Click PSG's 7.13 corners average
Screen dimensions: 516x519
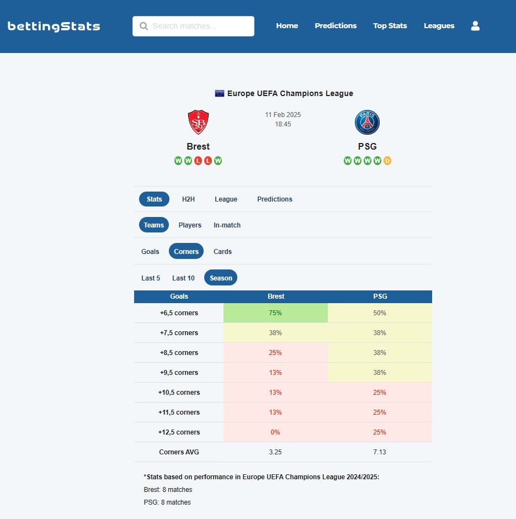380,452
